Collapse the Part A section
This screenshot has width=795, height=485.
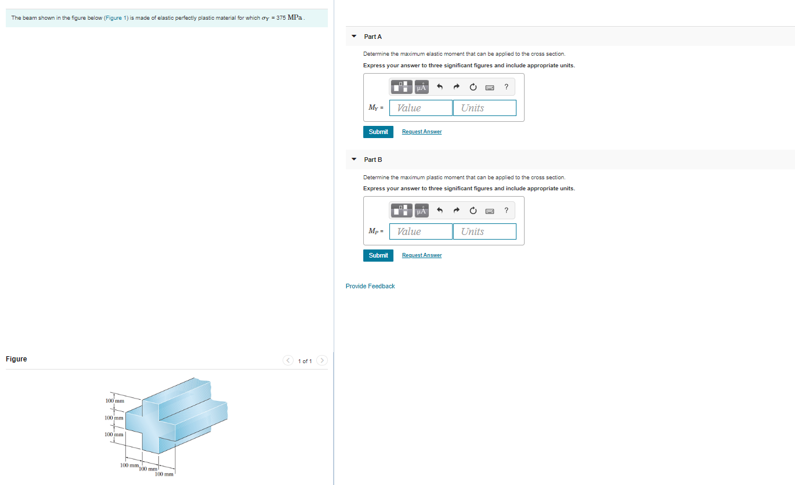click(354, 37)
